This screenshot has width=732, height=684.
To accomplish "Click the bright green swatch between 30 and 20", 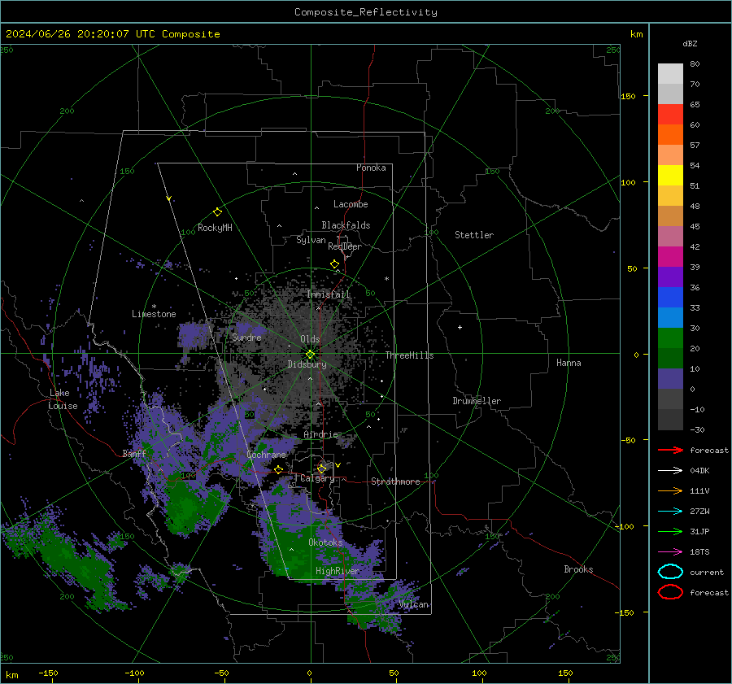I will pos(670,338).
